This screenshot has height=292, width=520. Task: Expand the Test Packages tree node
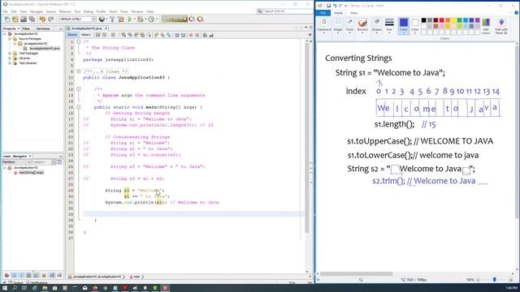[x=10, y=54]
